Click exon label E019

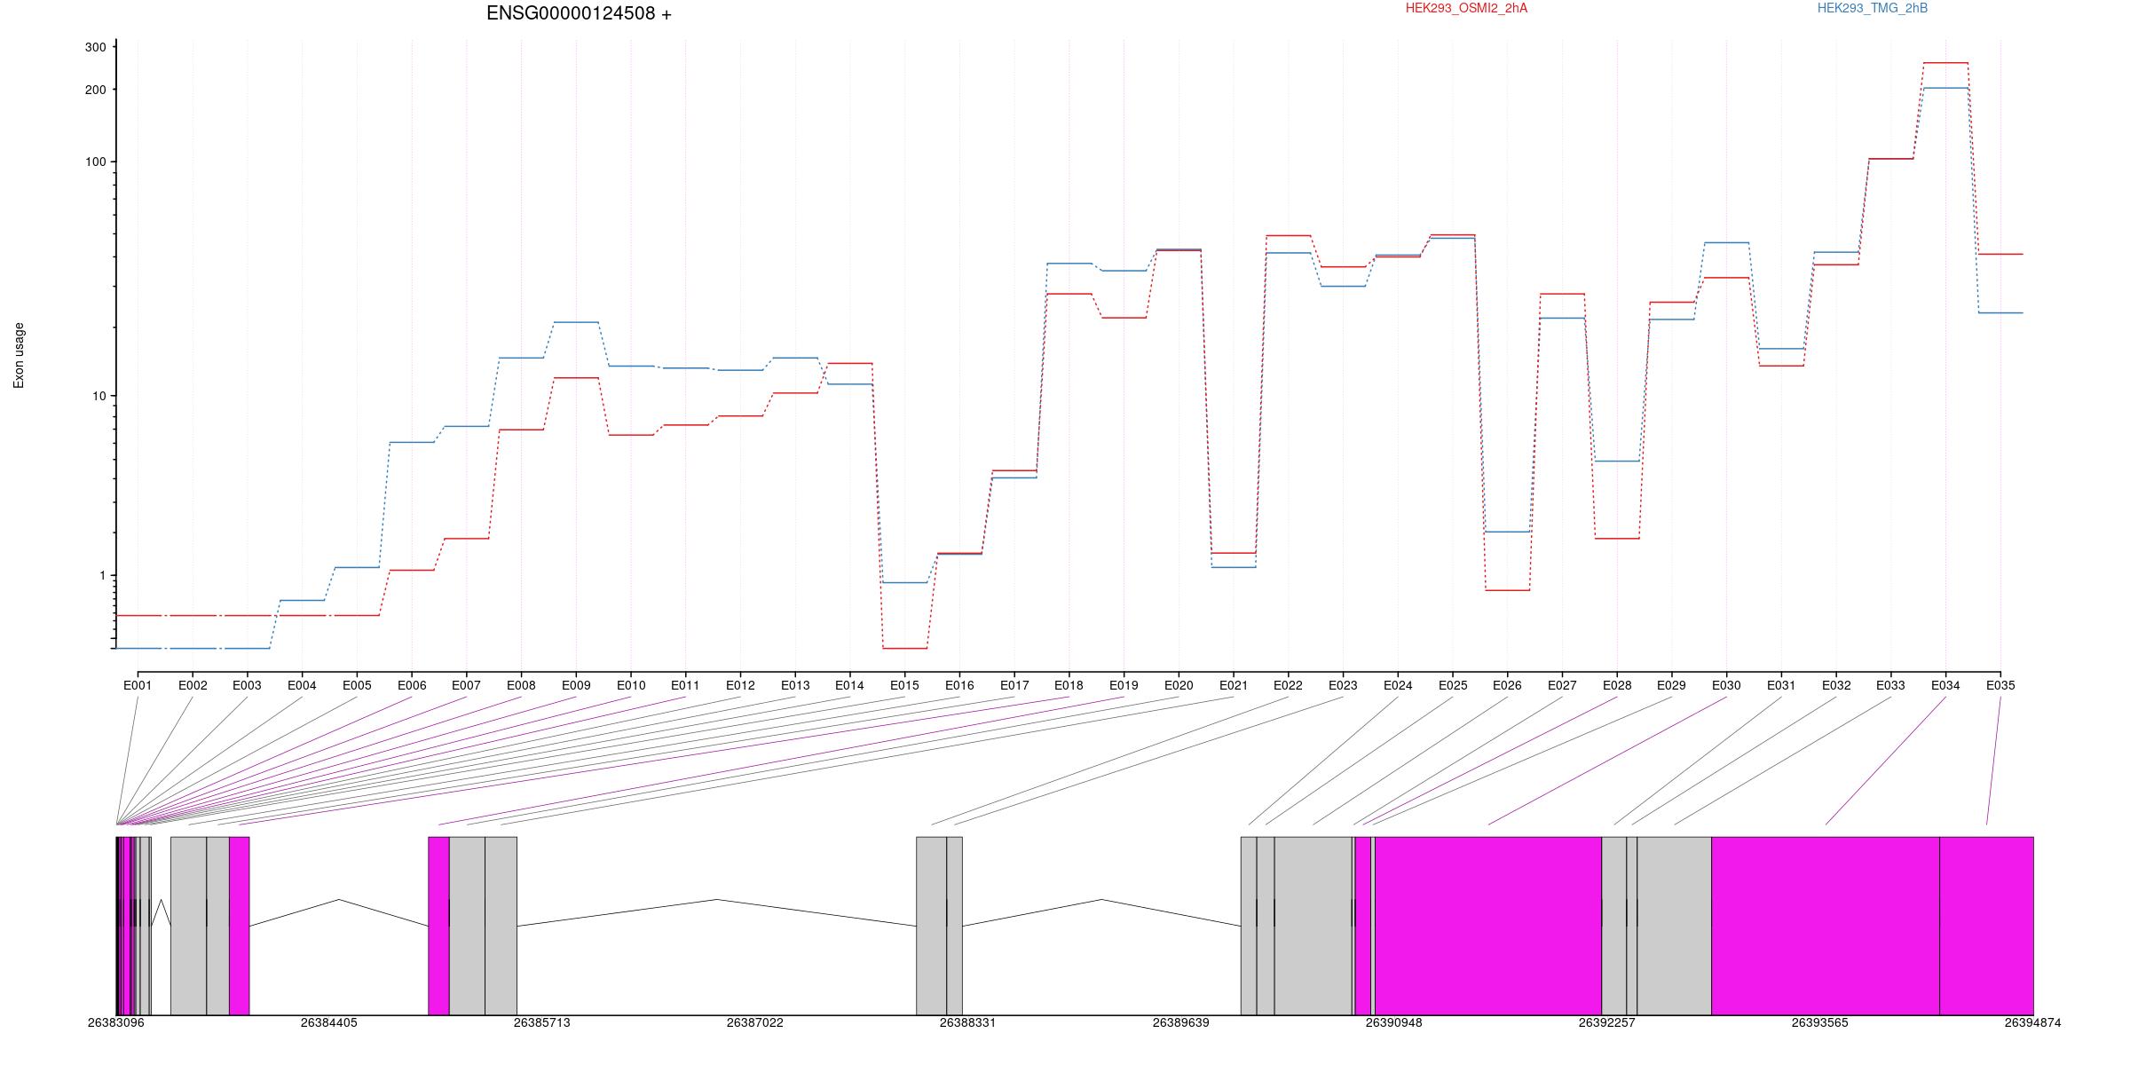click(1124, 685)
